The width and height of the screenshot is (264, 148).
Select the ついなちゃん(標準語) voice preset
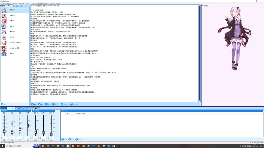coord(15,43)
